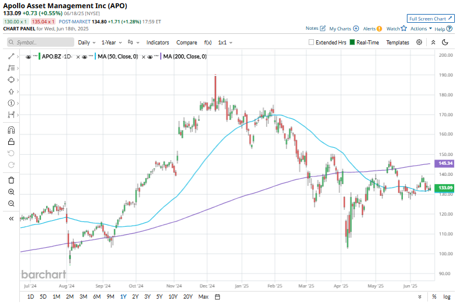Open the Indicators menu
Screen dimensions: 456x305
(x=157, y=43)
